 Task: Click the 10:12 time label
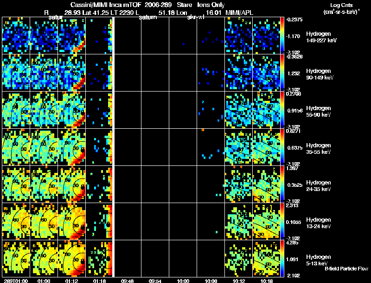[239, 281]
